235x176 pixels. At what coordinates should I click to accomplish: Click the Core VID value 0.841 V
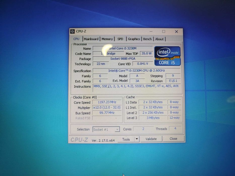coord(143,64)
